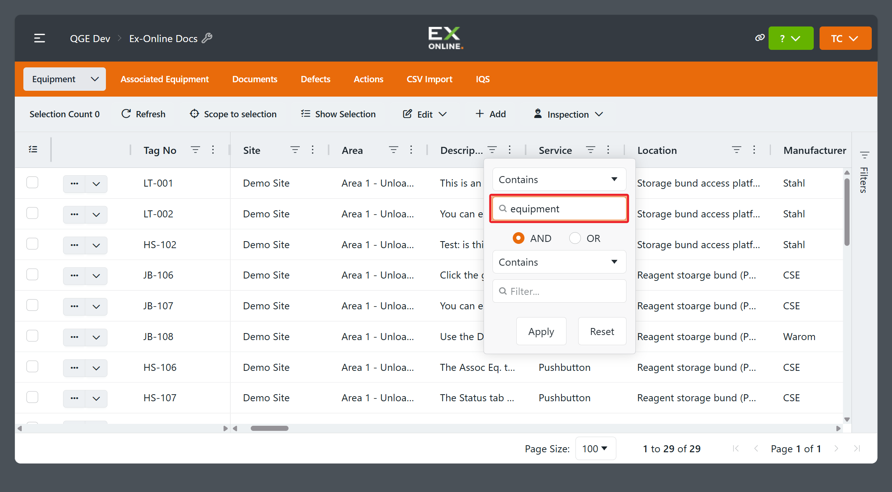Screen dimensions: 892x492
Task: Switch to Associated Equipment tab
Action: click(x=165, y=79)
